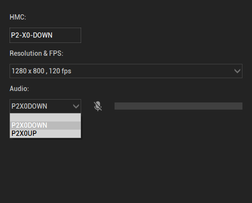Click the audio level meter bar
Viewport: 252px width, 203px height.
(178, 106)
